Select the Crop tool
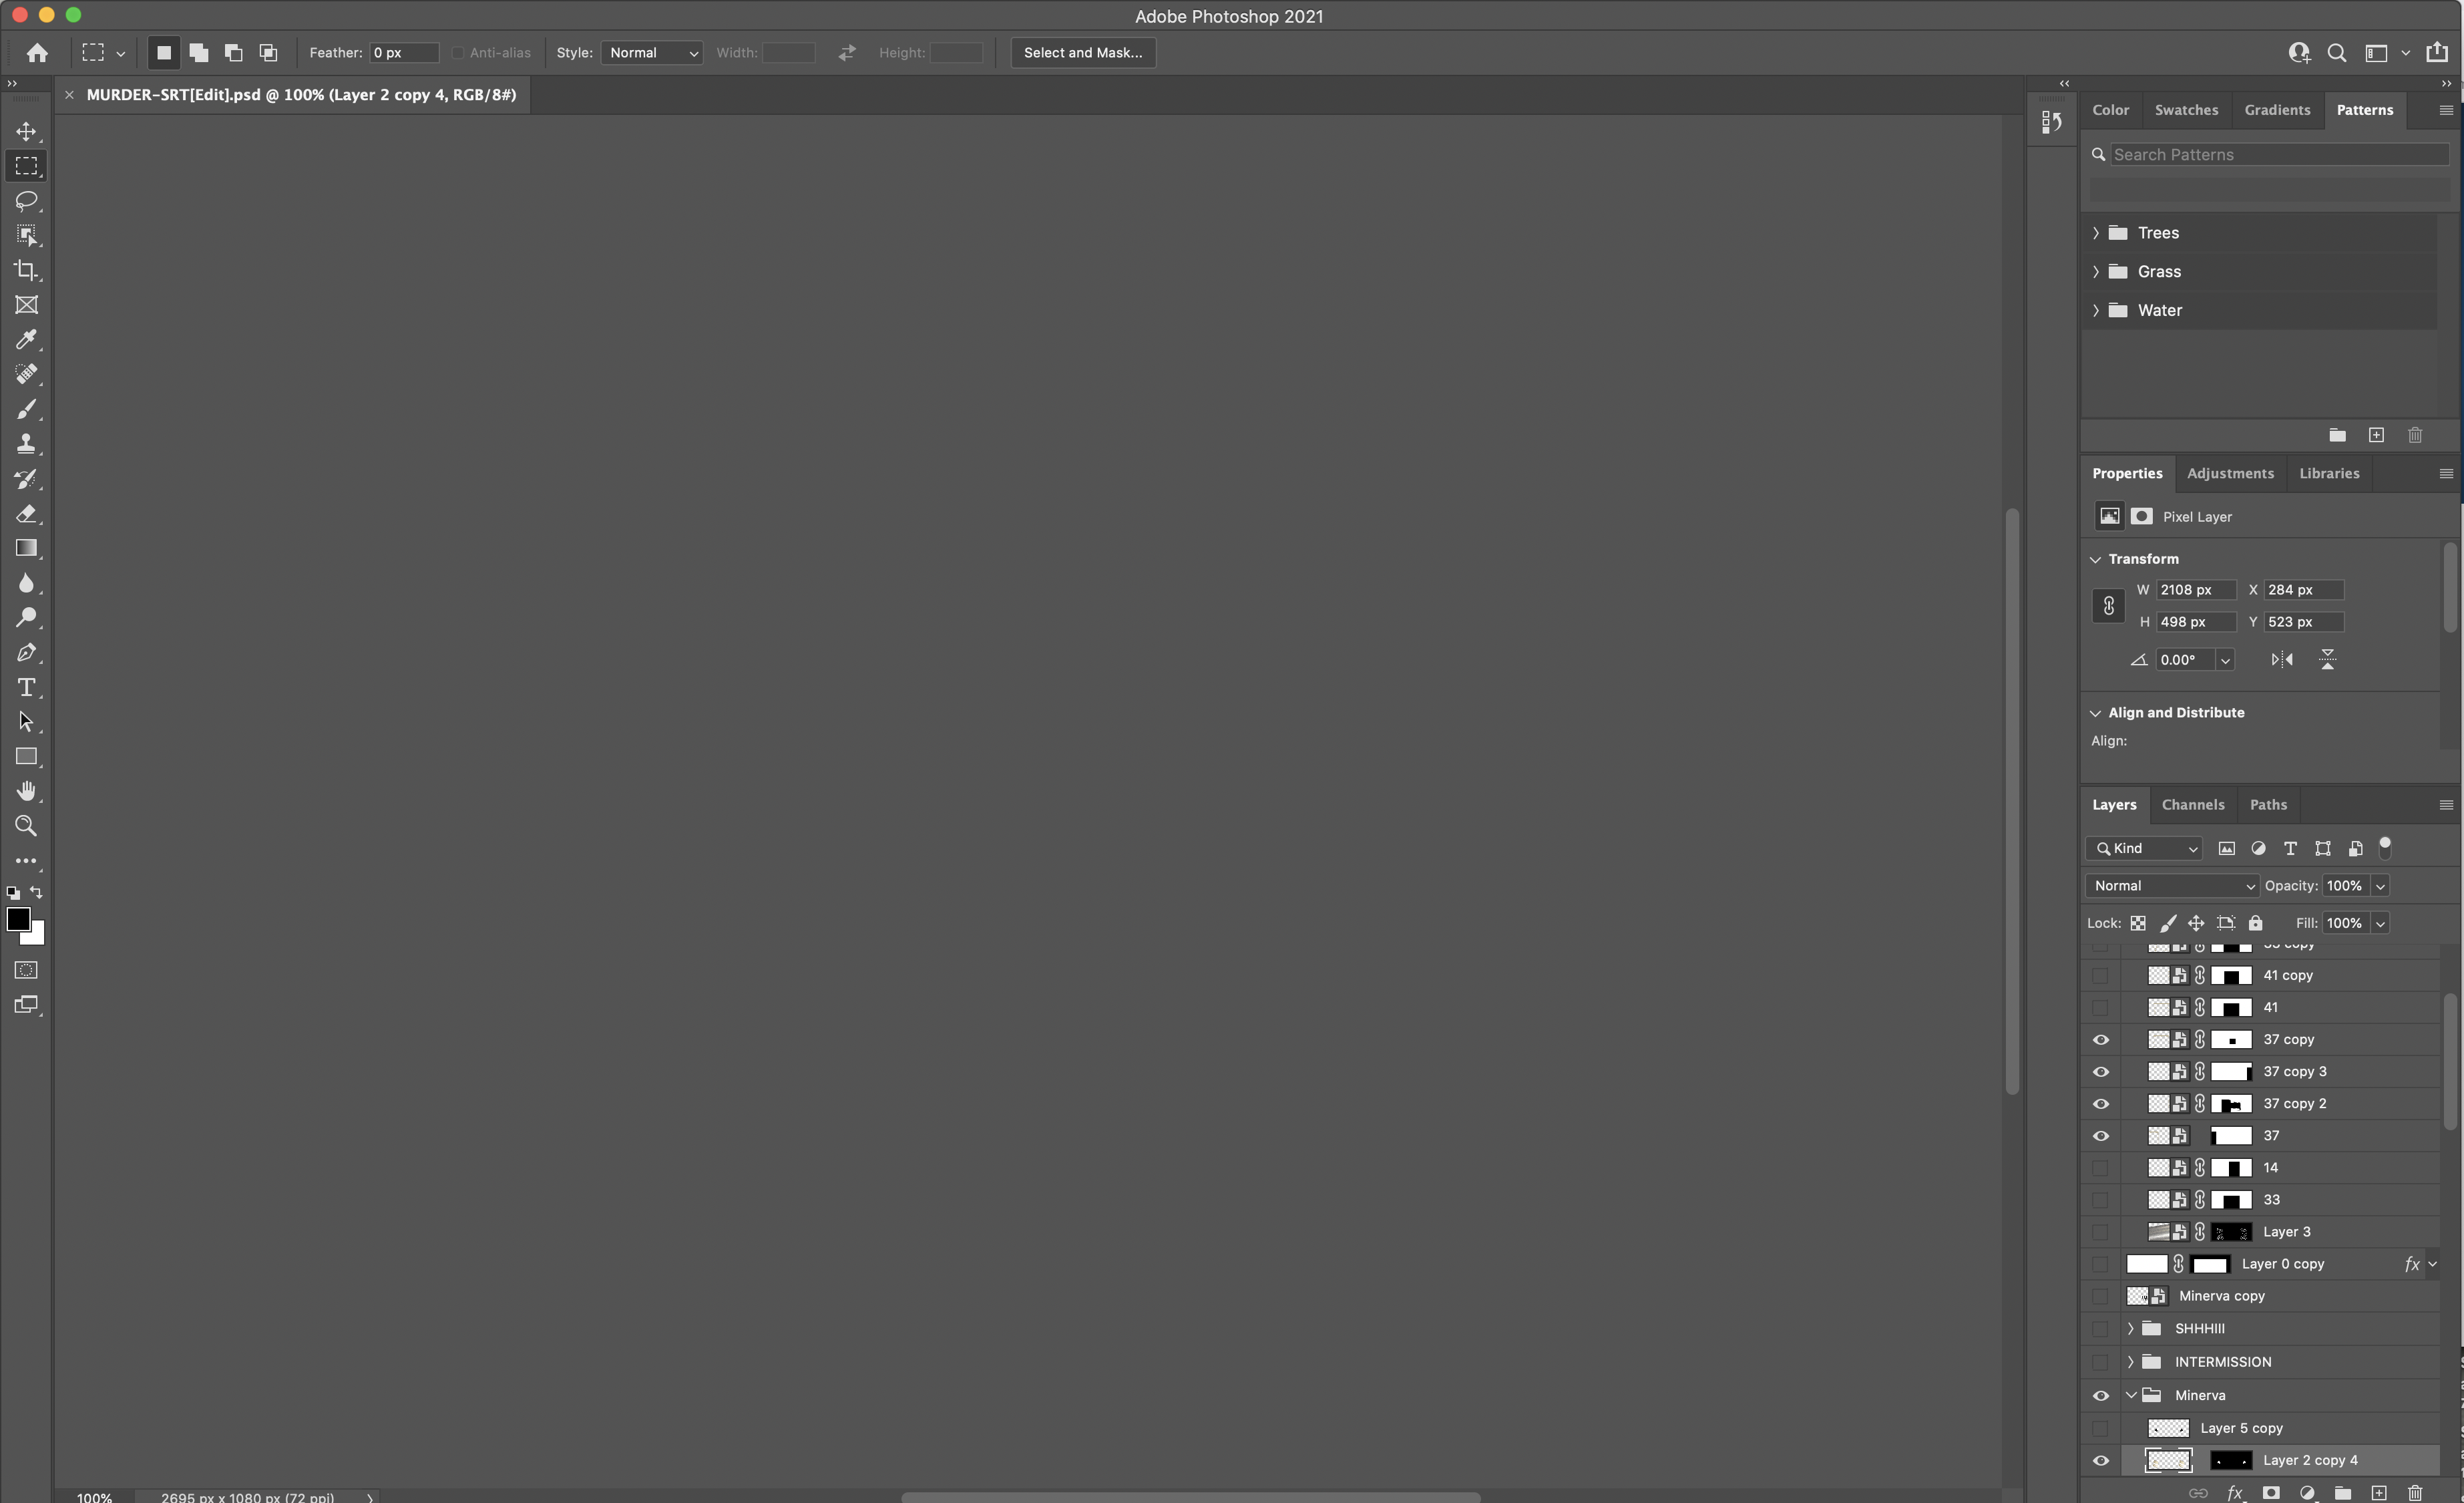 point(27,270)
